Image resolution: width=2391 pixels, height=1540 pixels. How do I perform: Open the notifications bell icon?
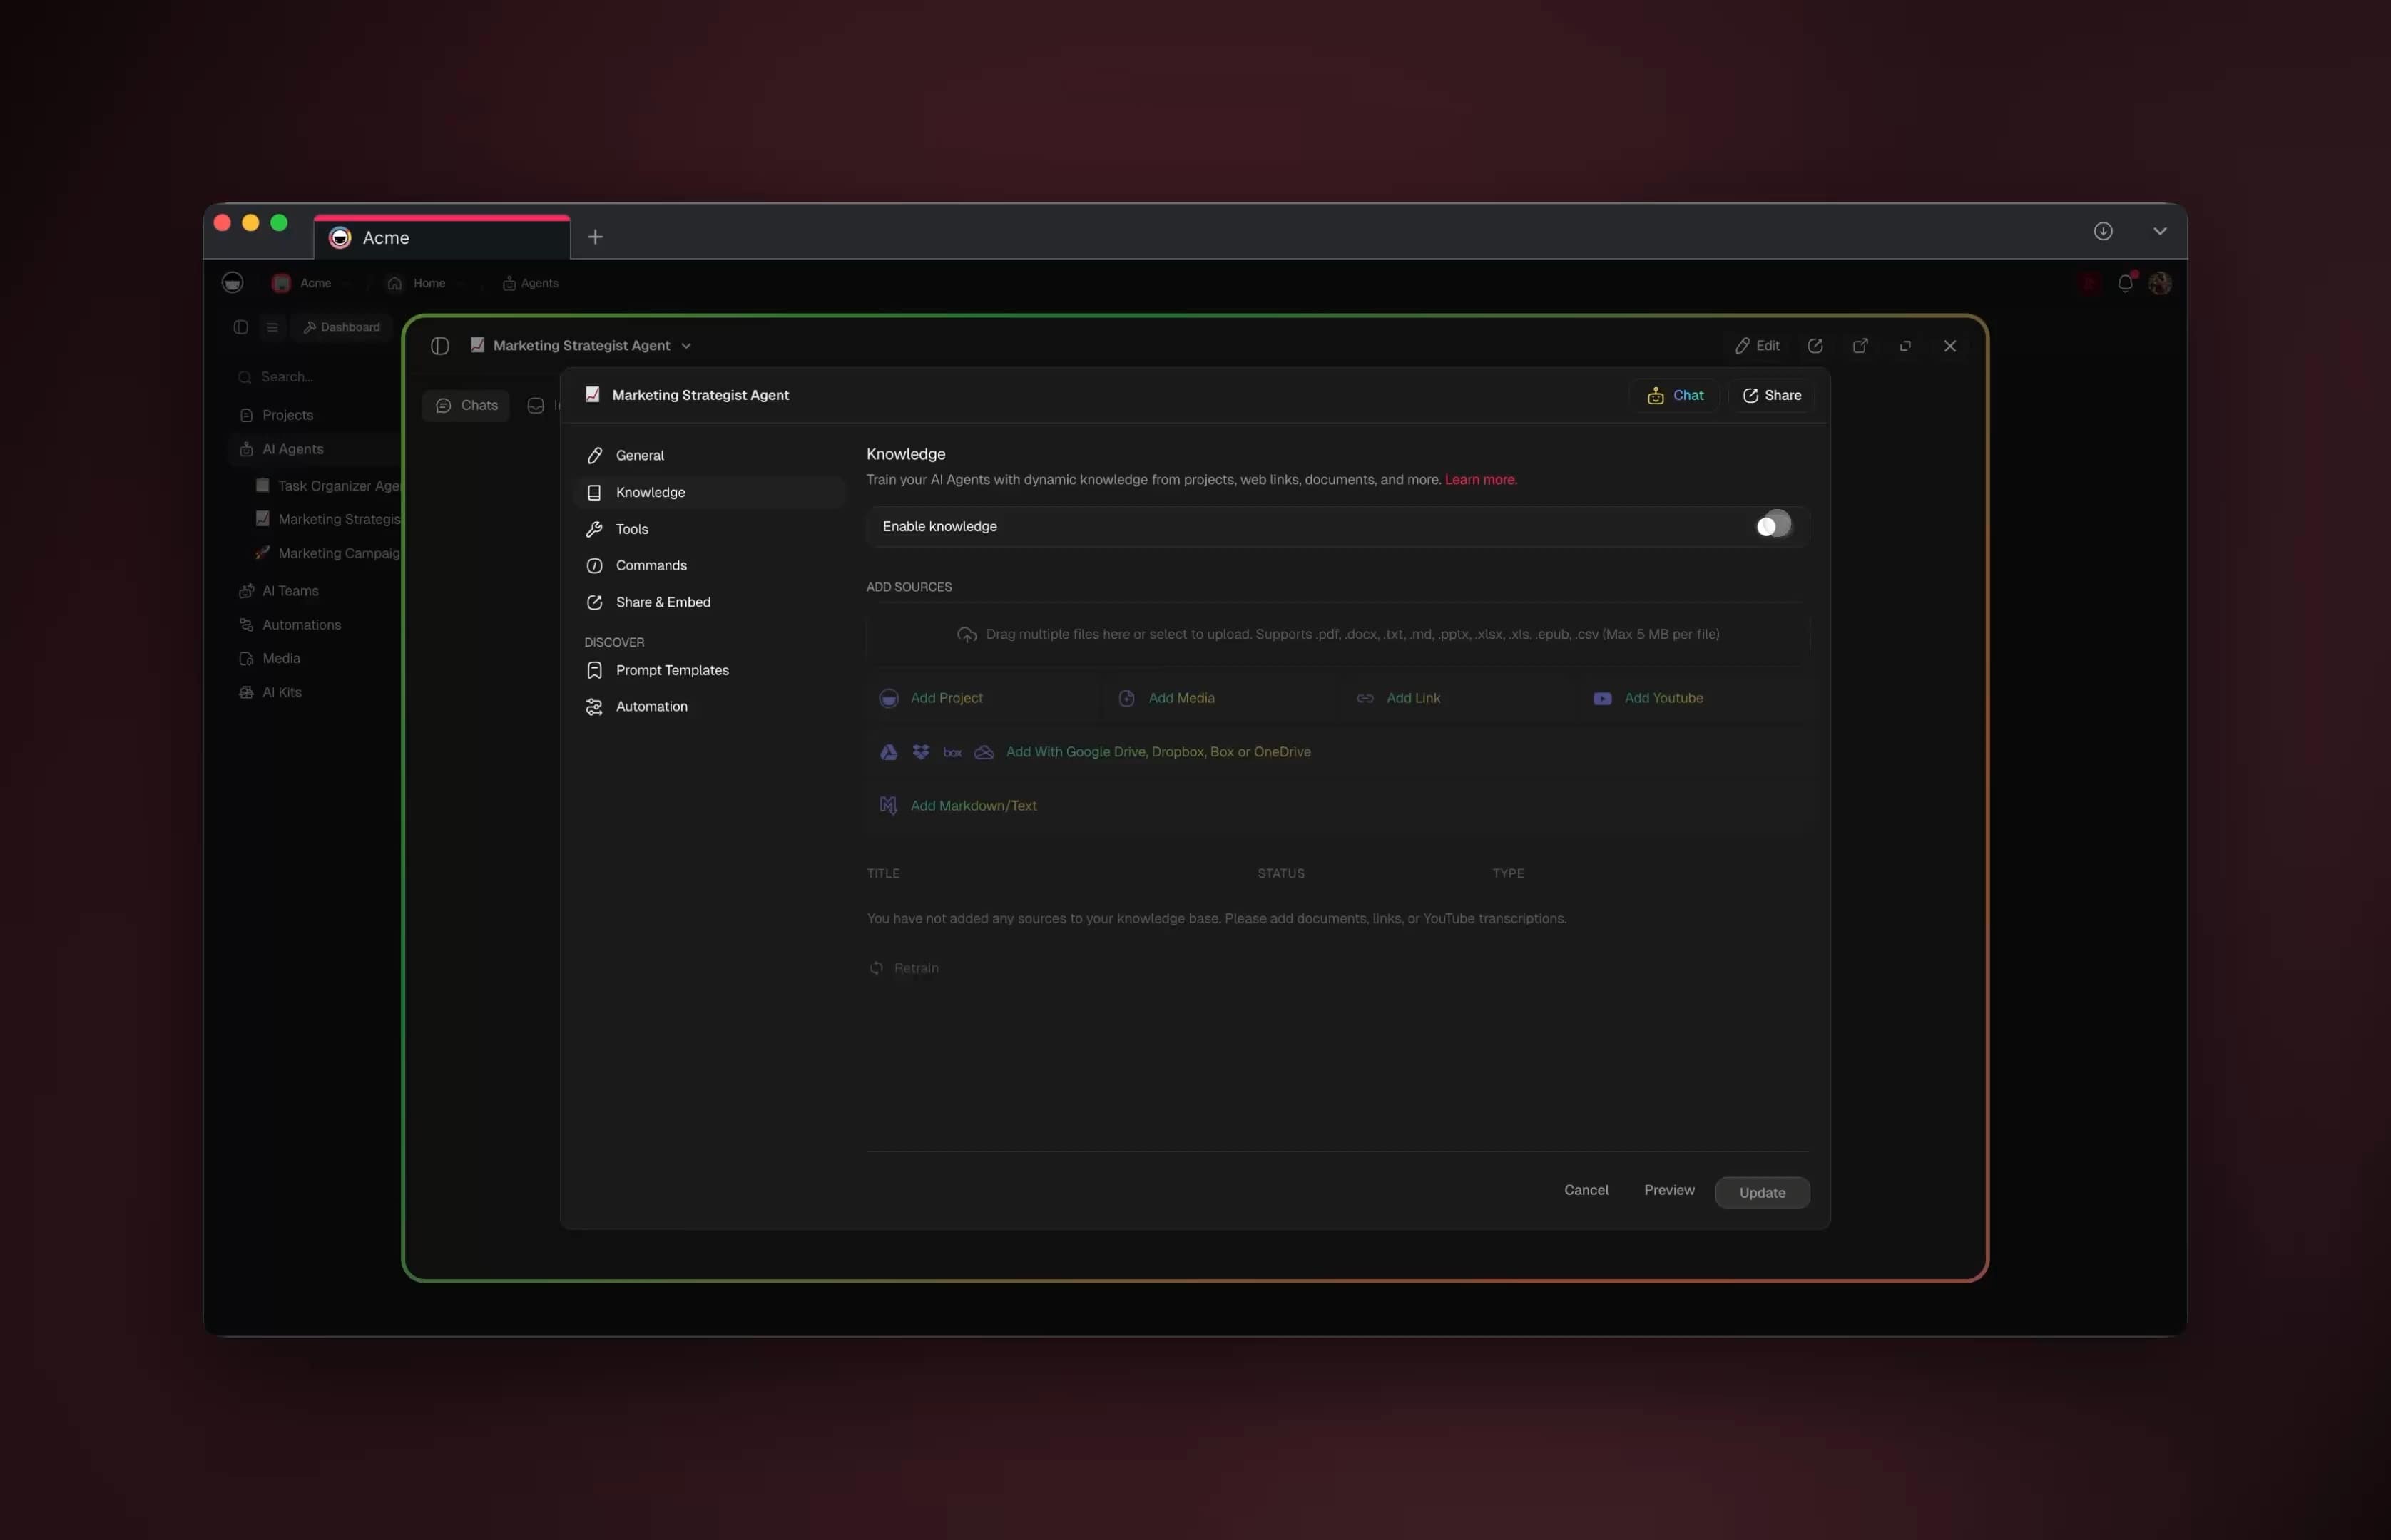(x=2125, y=284)
